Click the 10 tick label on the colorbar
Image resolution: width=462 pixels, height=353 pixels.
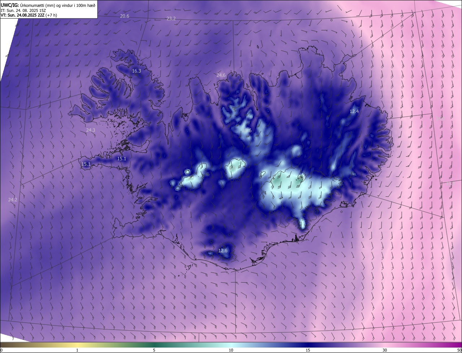(x=231, y=350)
